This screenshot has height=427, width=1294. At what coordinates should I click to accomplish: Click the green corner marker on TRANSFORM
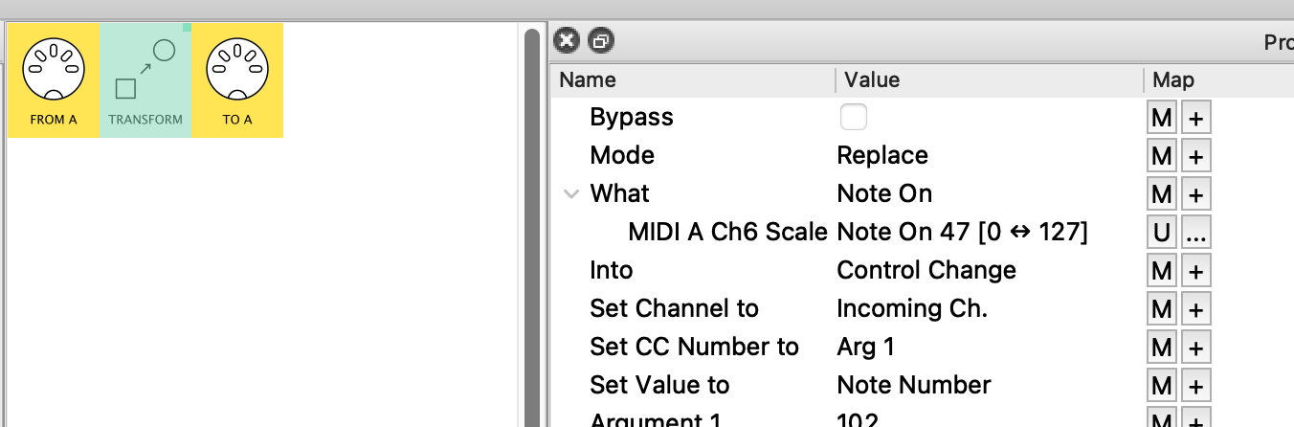[x=188, y=28]
